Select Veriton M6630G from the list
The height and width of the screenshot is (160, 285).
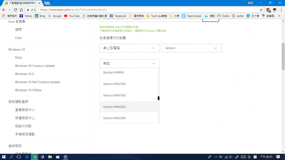point(129,118)
